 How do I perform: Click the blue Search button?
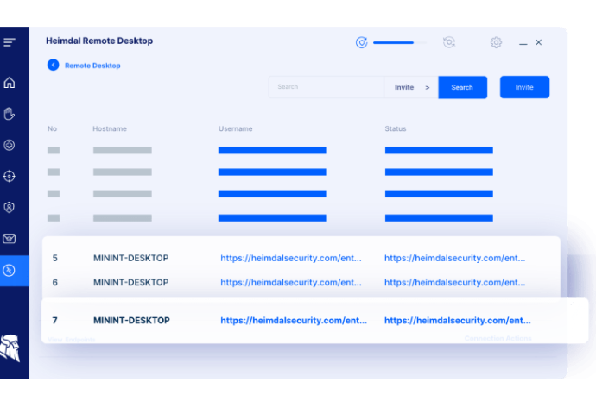pos(463,87)
